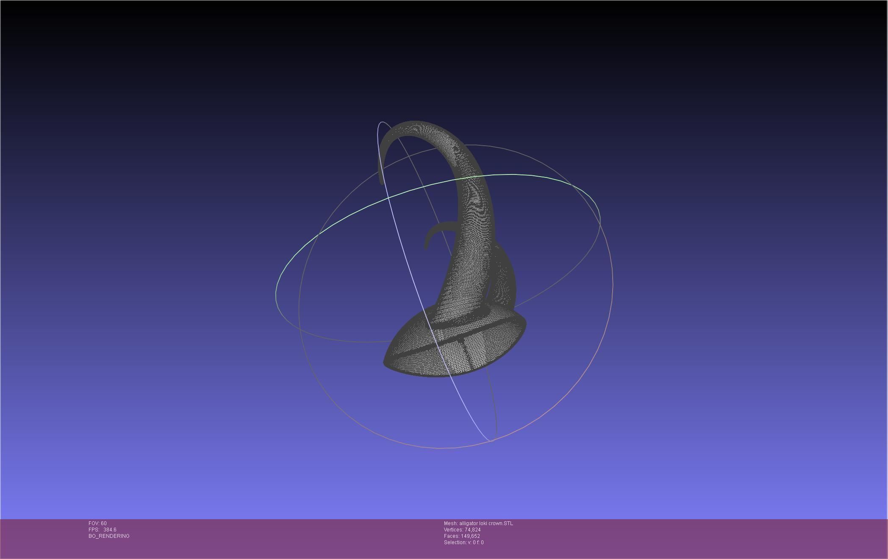Click the Mesh: alligator loki crown.STL label
The image size is (888, 559).
tap(478, 523)
